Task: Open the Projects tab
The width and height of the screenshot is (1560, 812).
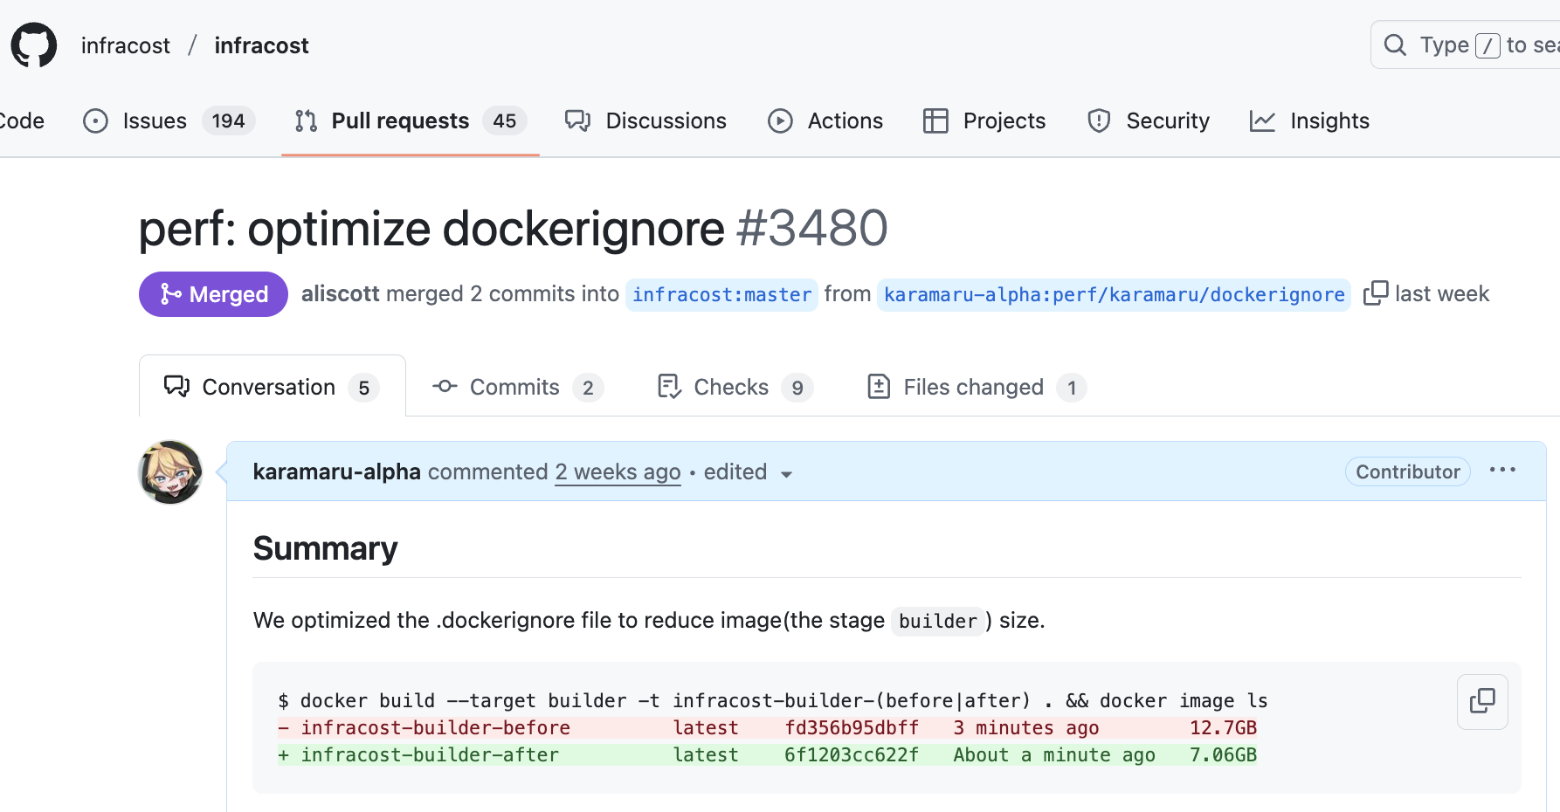Action: (x=984, y=120)
